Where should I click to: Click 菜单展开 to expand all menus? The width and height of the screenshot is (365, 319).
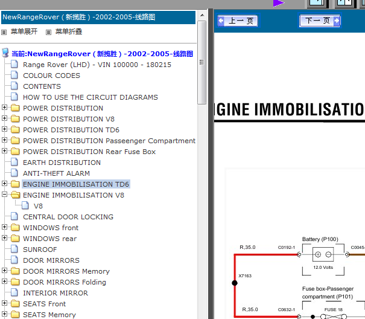pos(24,31)
